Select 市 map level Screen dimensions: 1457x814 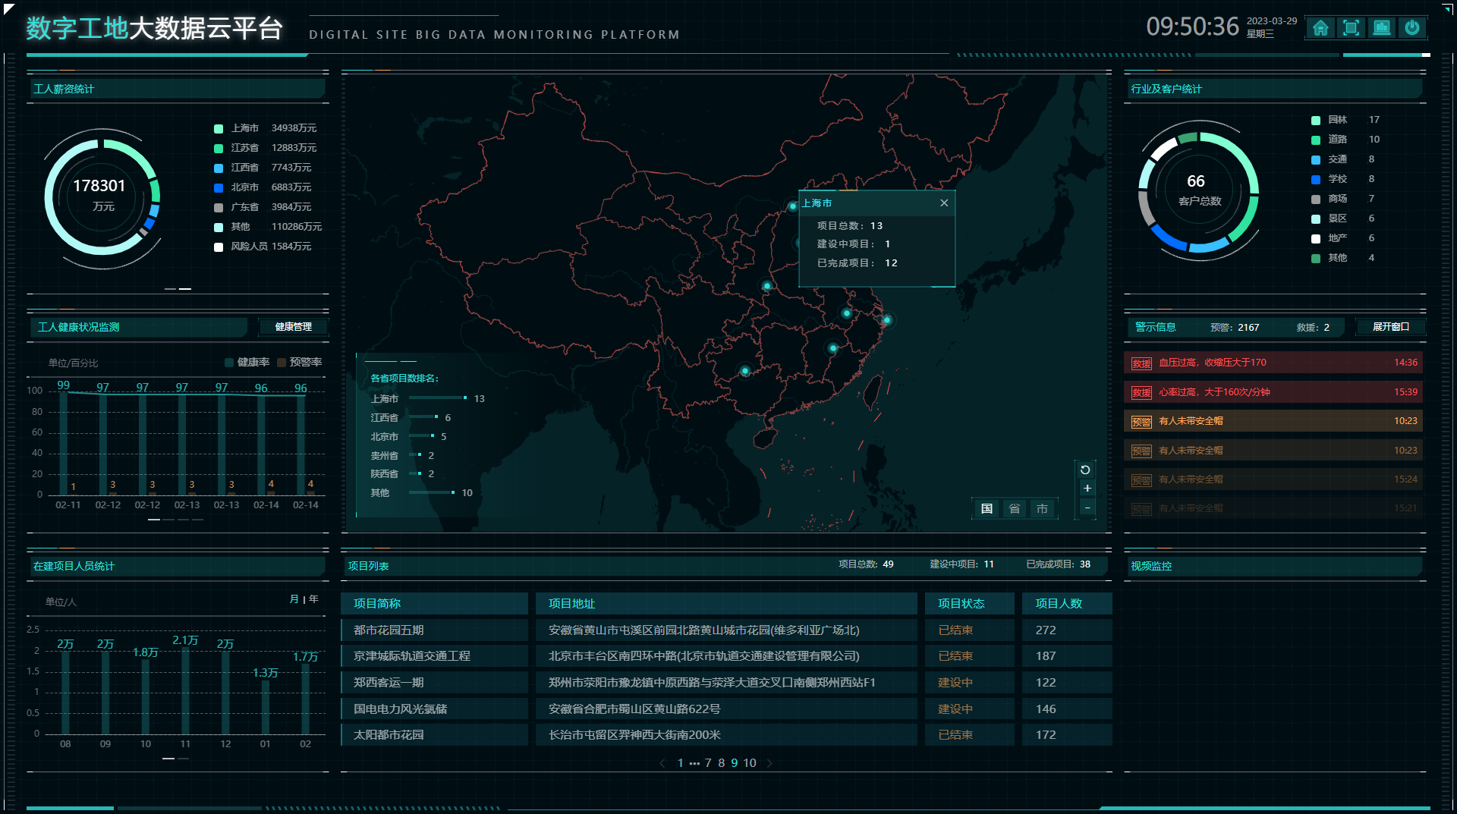(x=1042, y=509)
